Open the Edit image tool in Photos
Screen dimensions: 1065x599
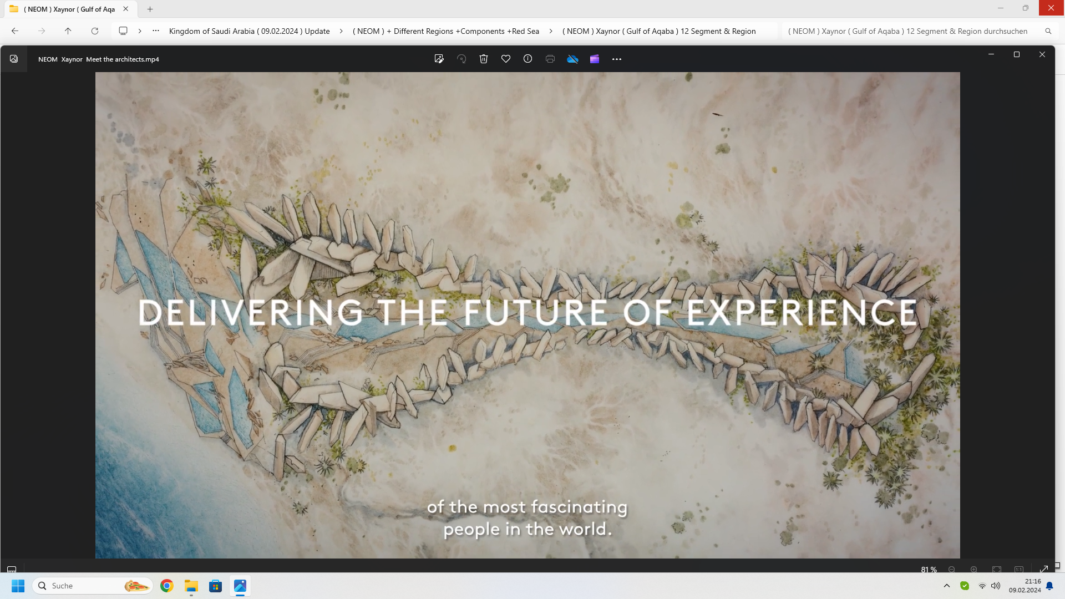click(439, 59)
